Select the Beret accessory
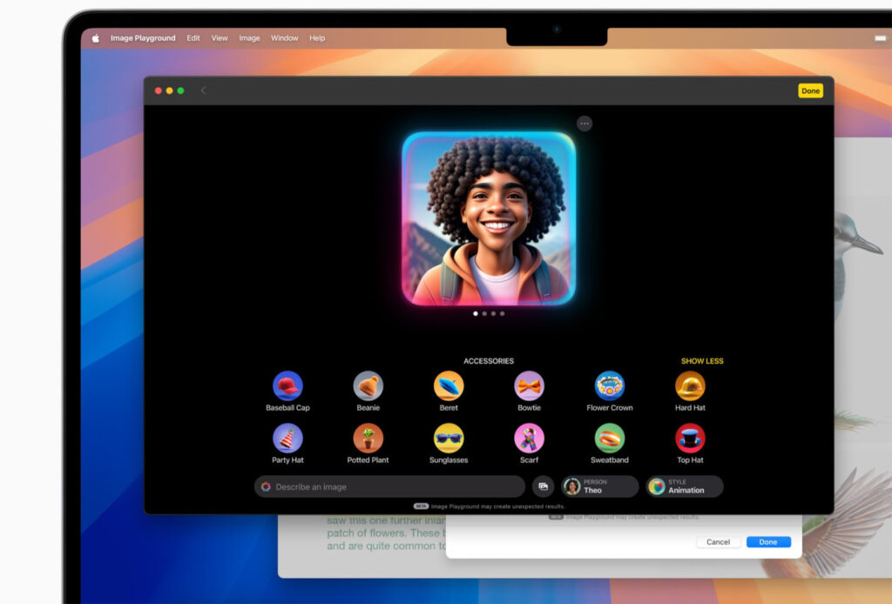 [x=449, y=386]
